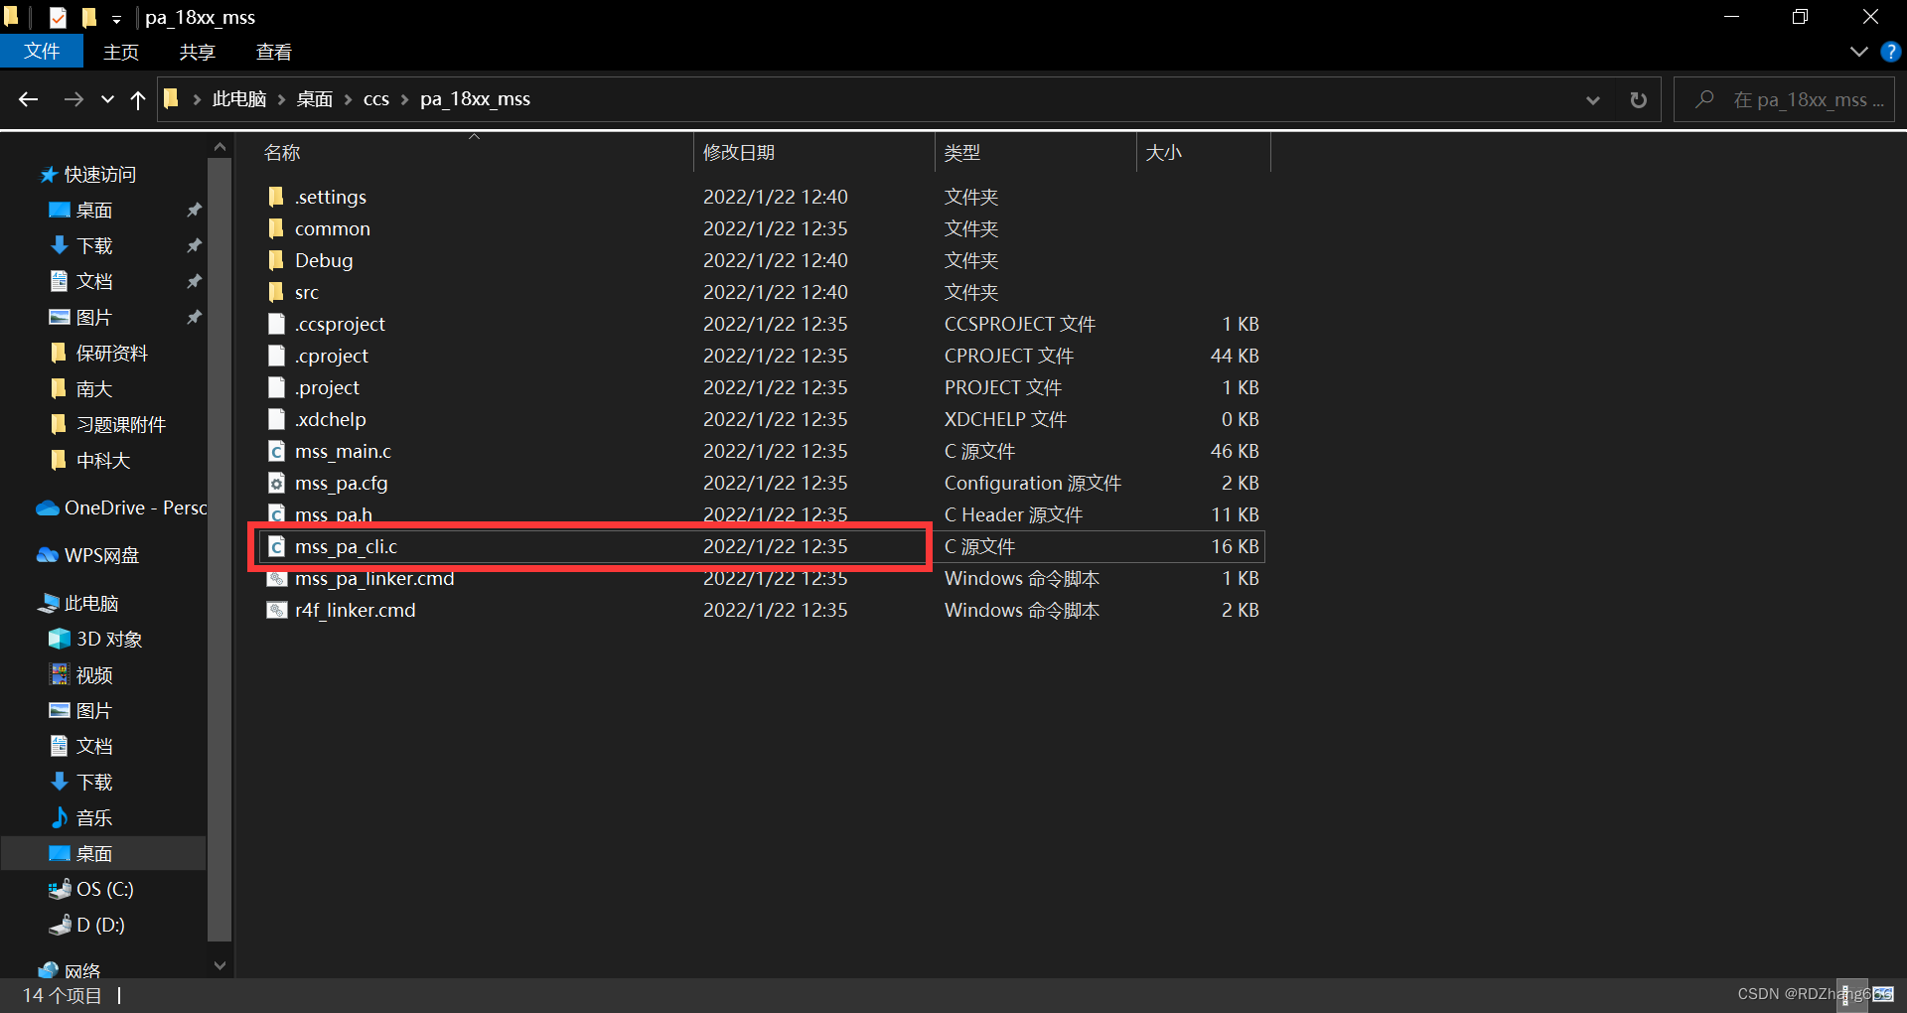Open the 保研资料 folder in sidebar

click(111, 354)
